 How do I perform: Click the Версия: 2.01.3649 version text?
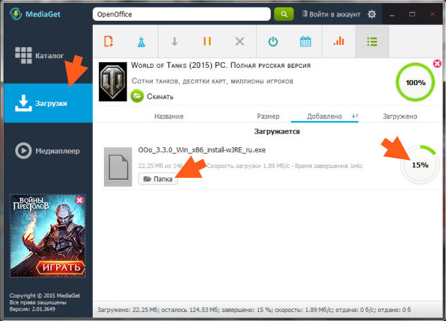coord(32,309)
